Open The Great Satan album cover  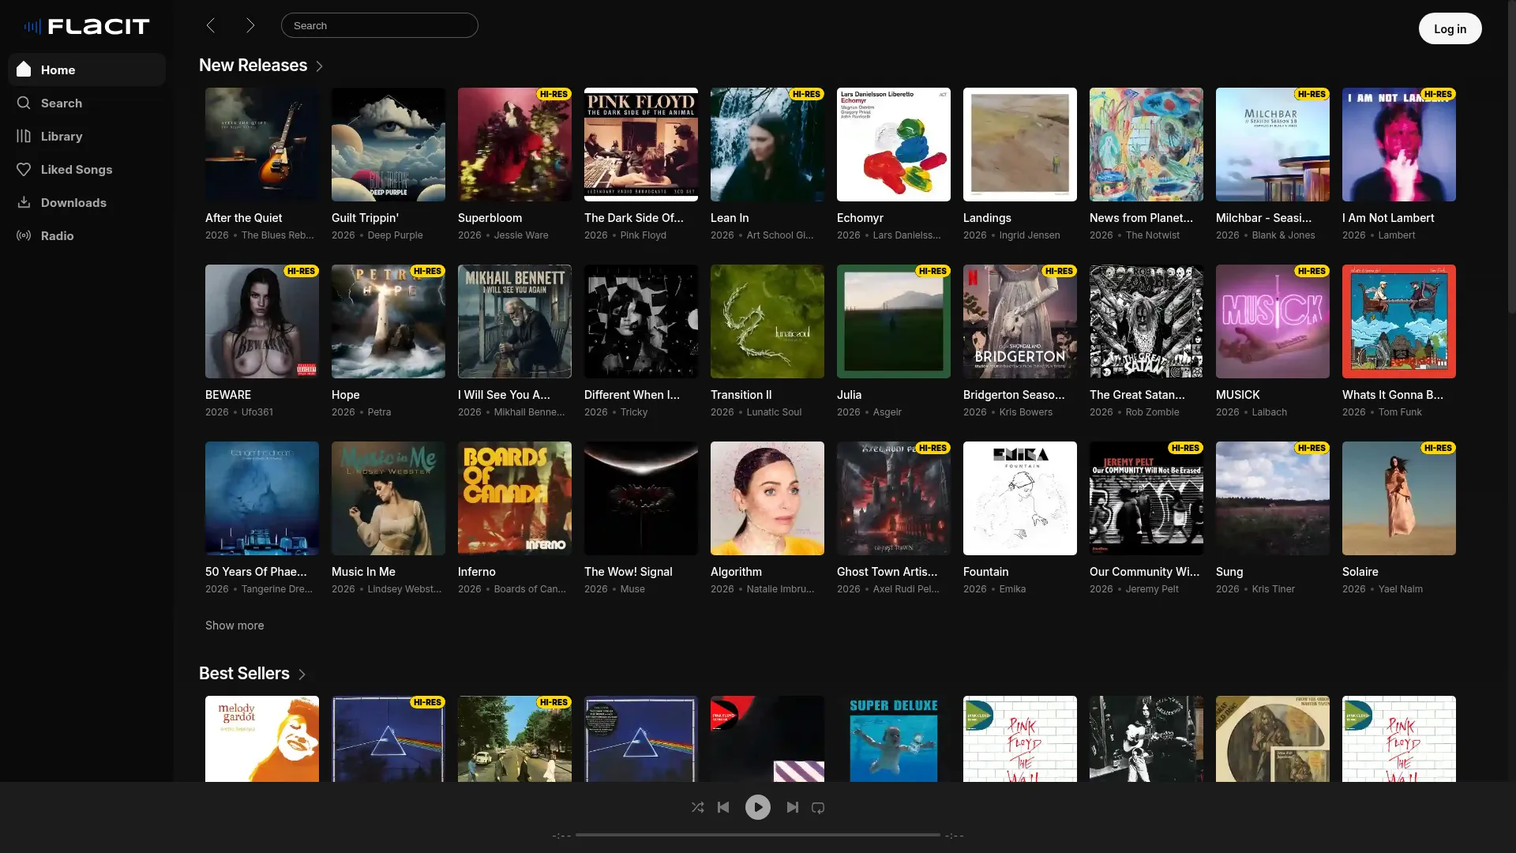[x=1146, y=321]
